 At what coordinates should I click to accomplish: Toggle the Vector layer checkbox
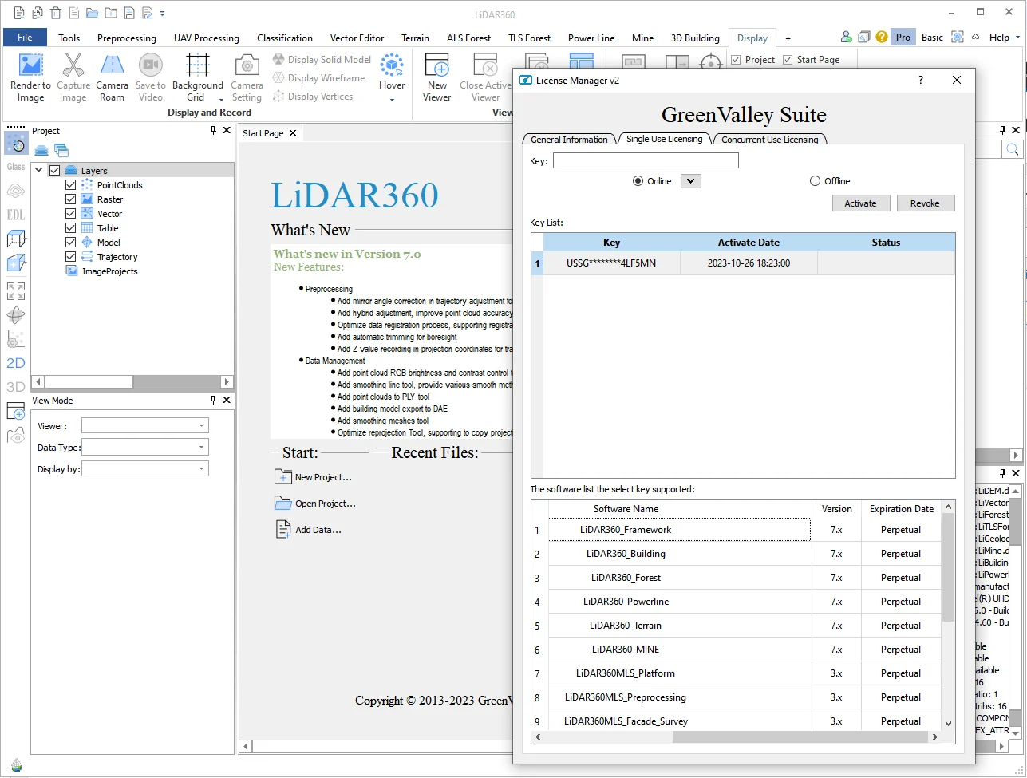tap(70, 214)
